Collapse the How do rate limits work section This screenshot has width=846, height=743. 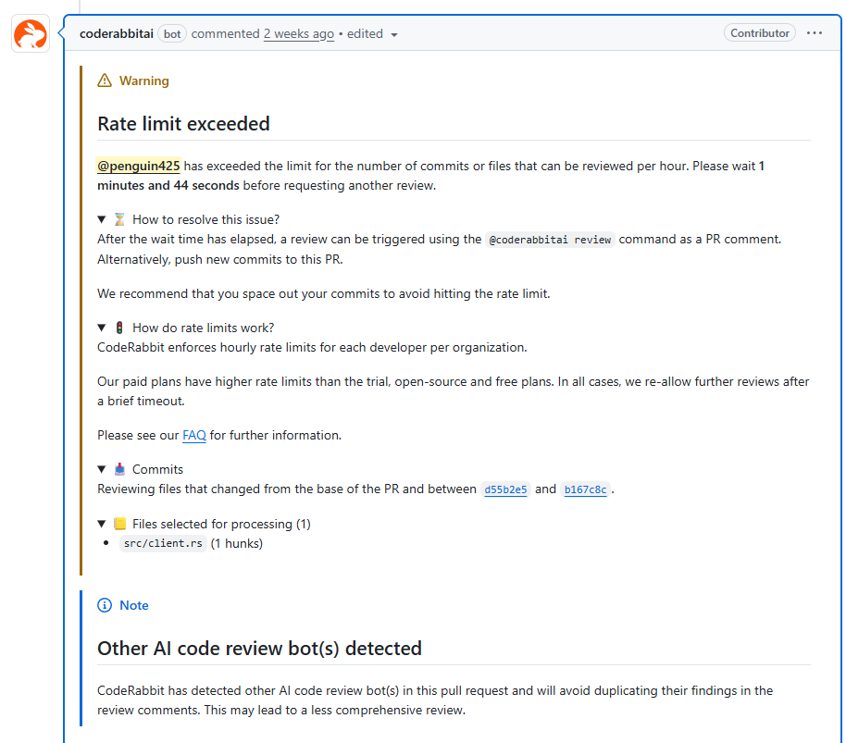click(102, 328)
